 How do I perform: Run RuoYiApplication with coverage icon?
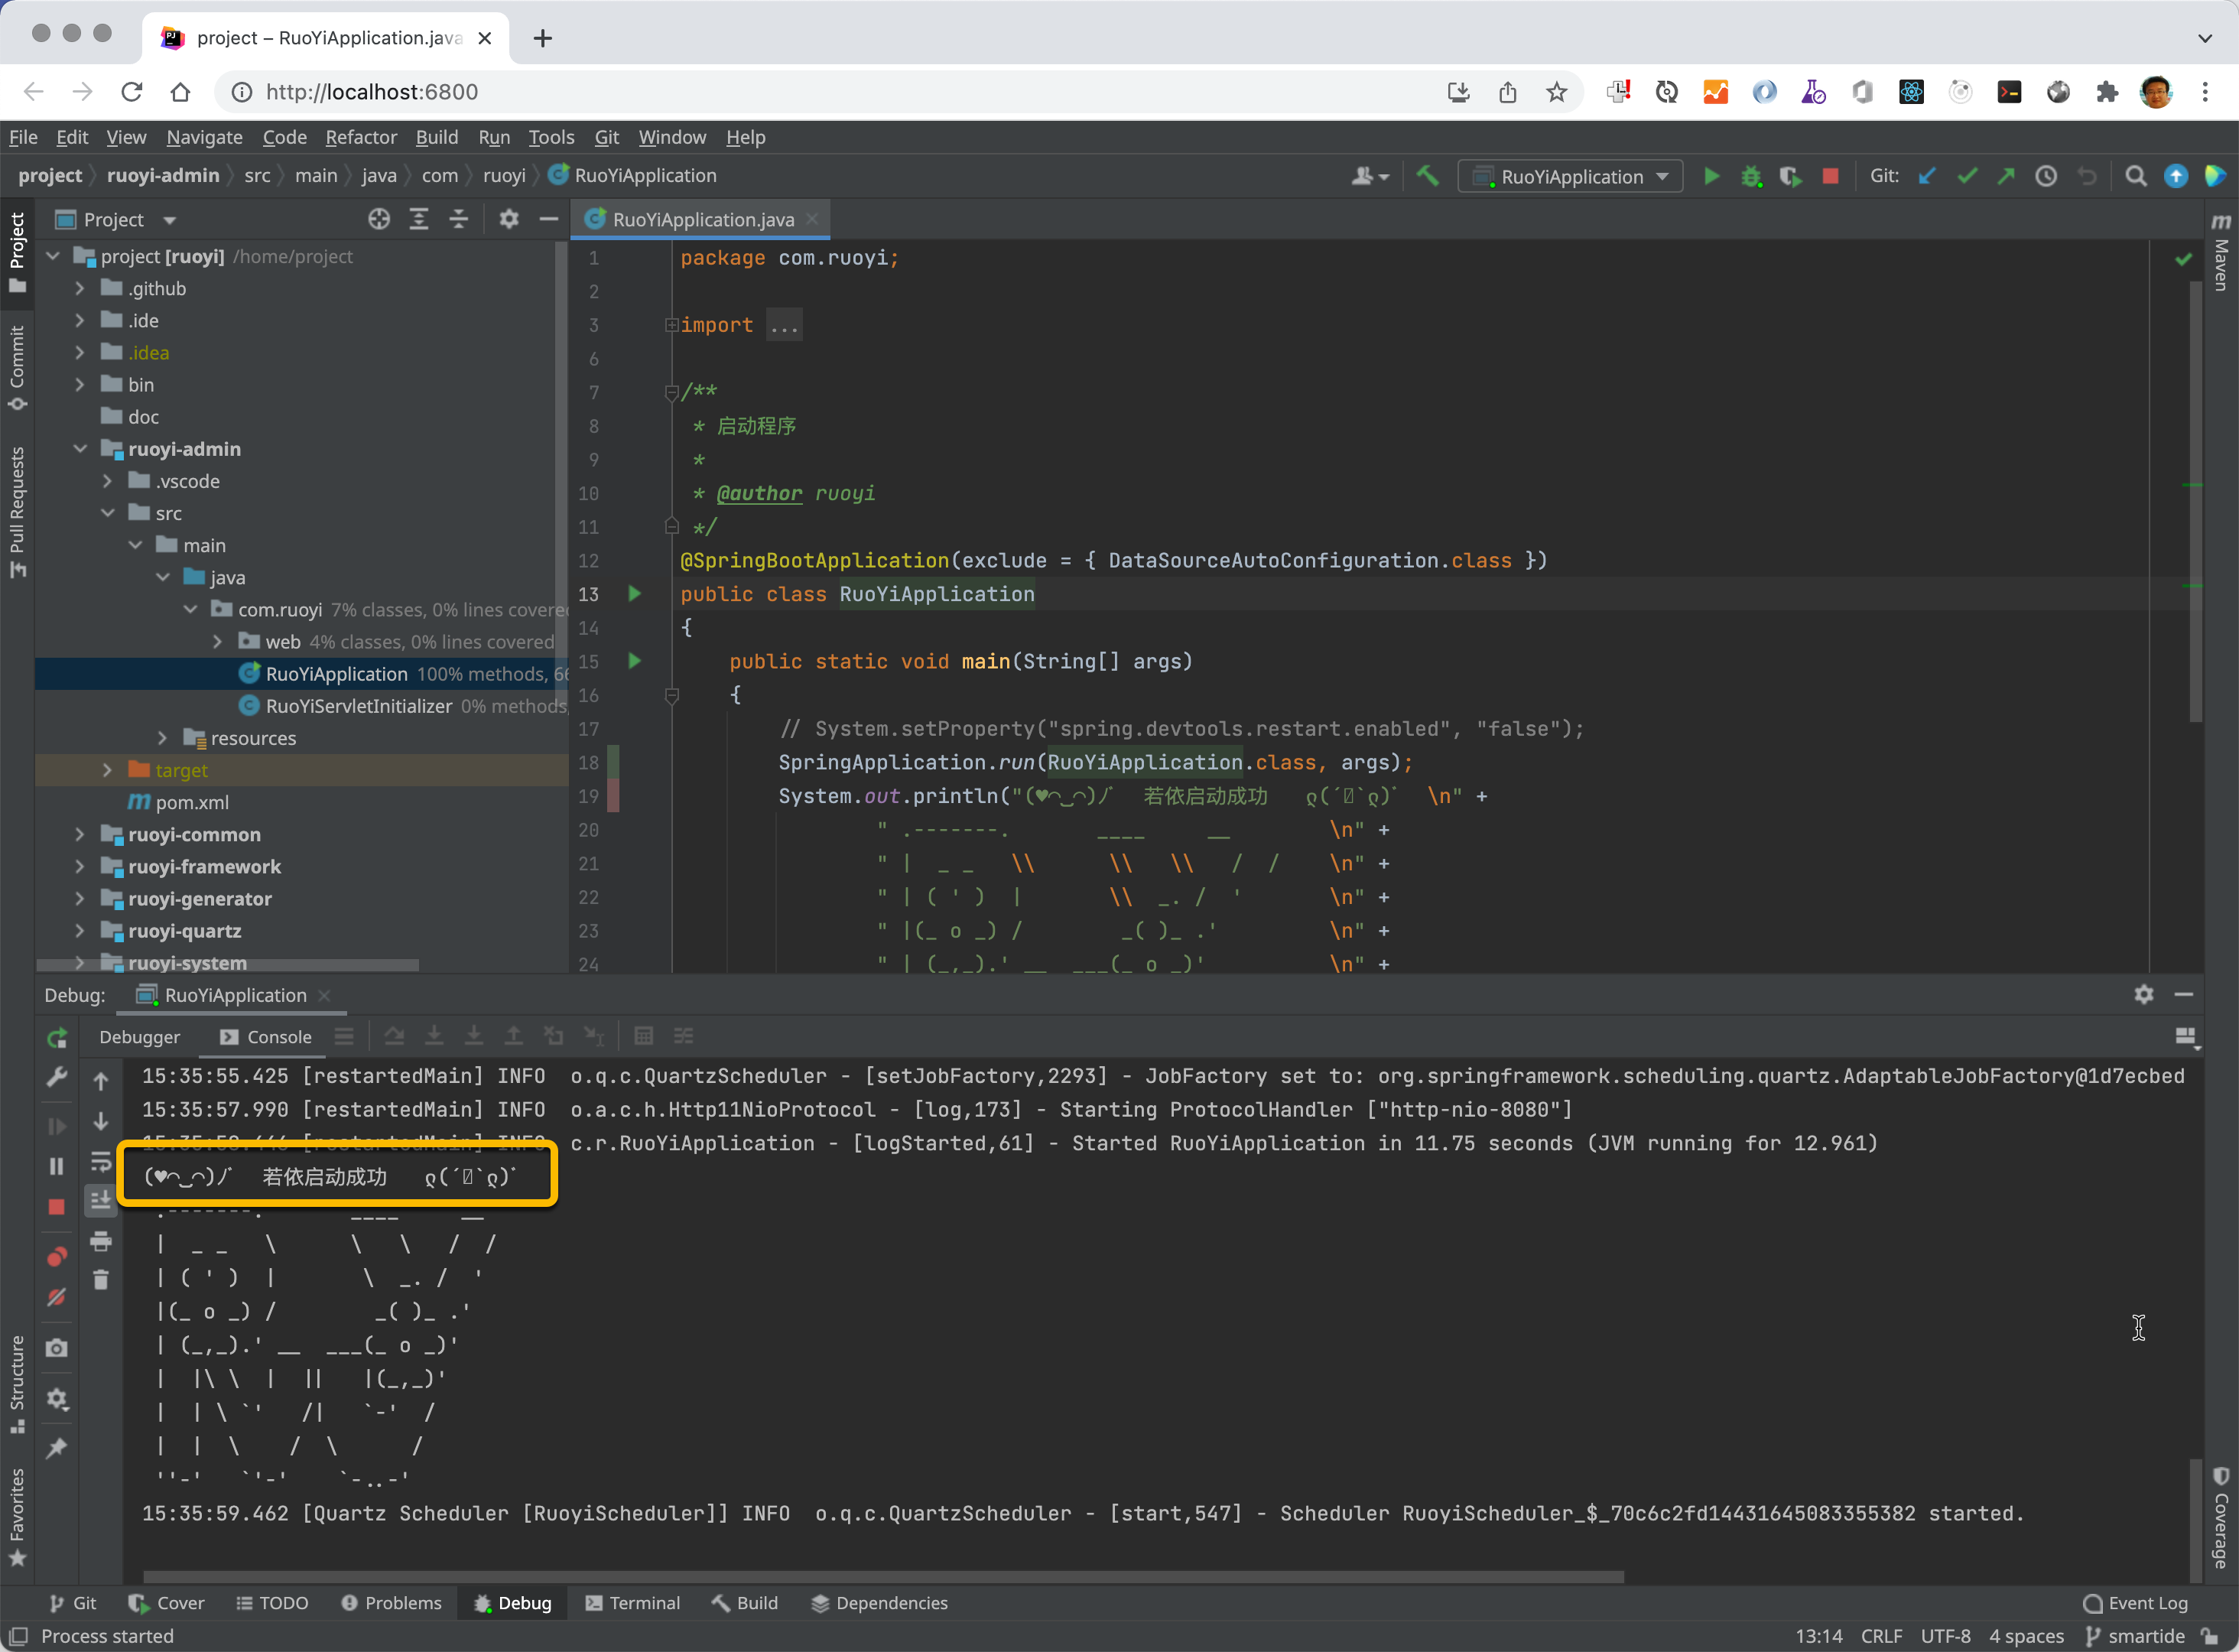tap(1790, 176)
